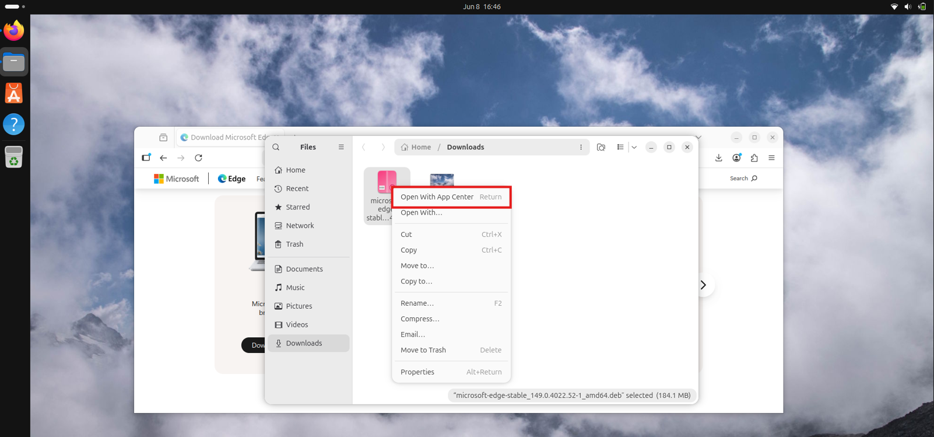934x437 pixels.
Task: Click the Activities workspace indicator
Action: point(15,6)
